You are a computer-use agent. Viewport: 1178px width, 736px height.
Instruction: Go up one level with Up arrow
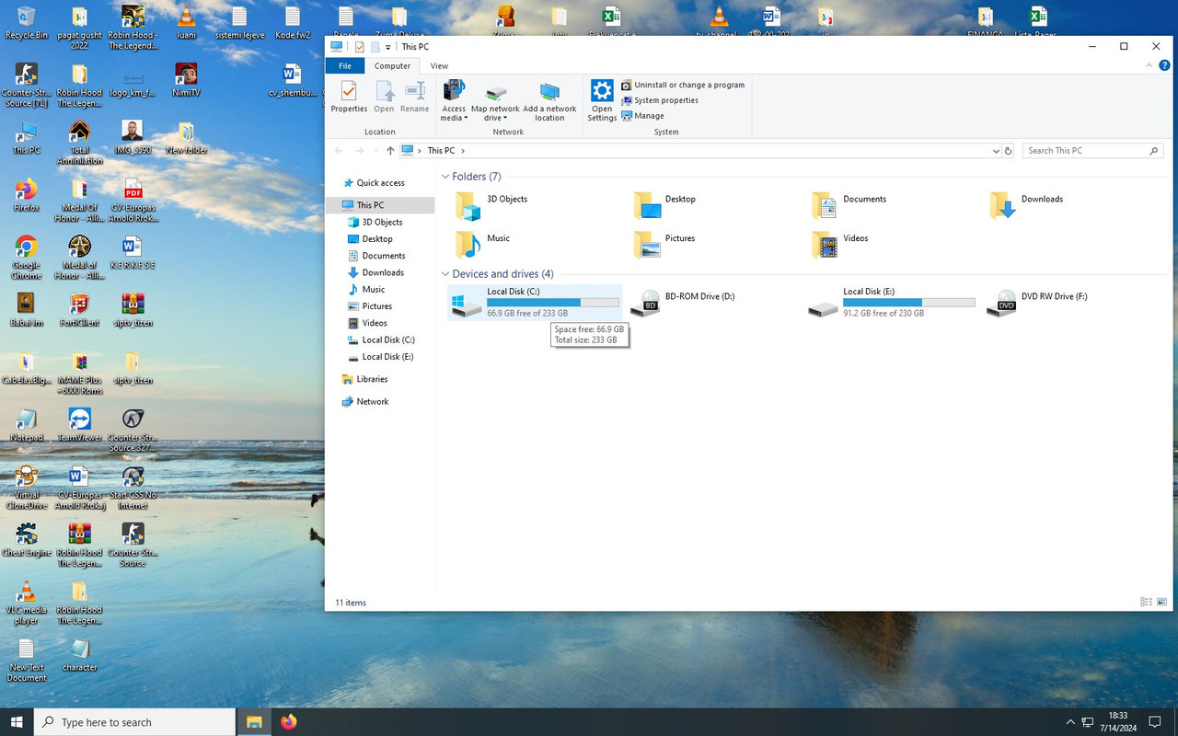390,151
